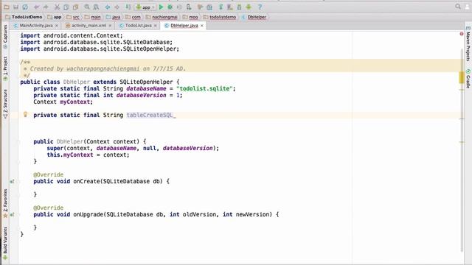Redo using the toolbar arrow
Viewport: 472px width, 265px height.
(46, 7)
